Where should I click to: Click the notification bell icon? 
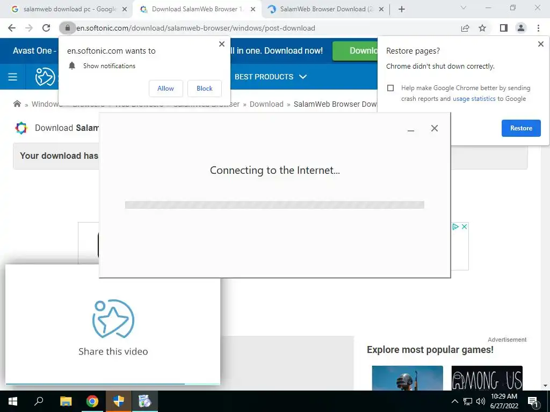tap(73, 65)
